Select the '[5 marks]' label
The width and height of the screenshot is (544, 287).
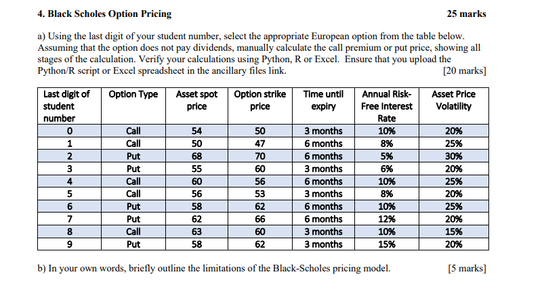467,268
